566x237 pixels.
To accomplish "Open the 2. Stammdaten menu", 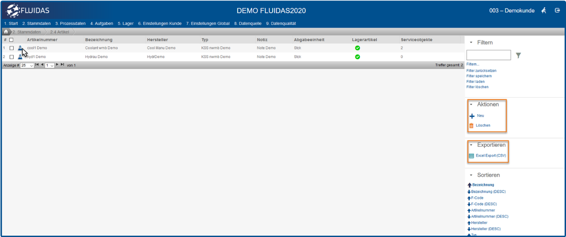I will [x=36, y=23].
